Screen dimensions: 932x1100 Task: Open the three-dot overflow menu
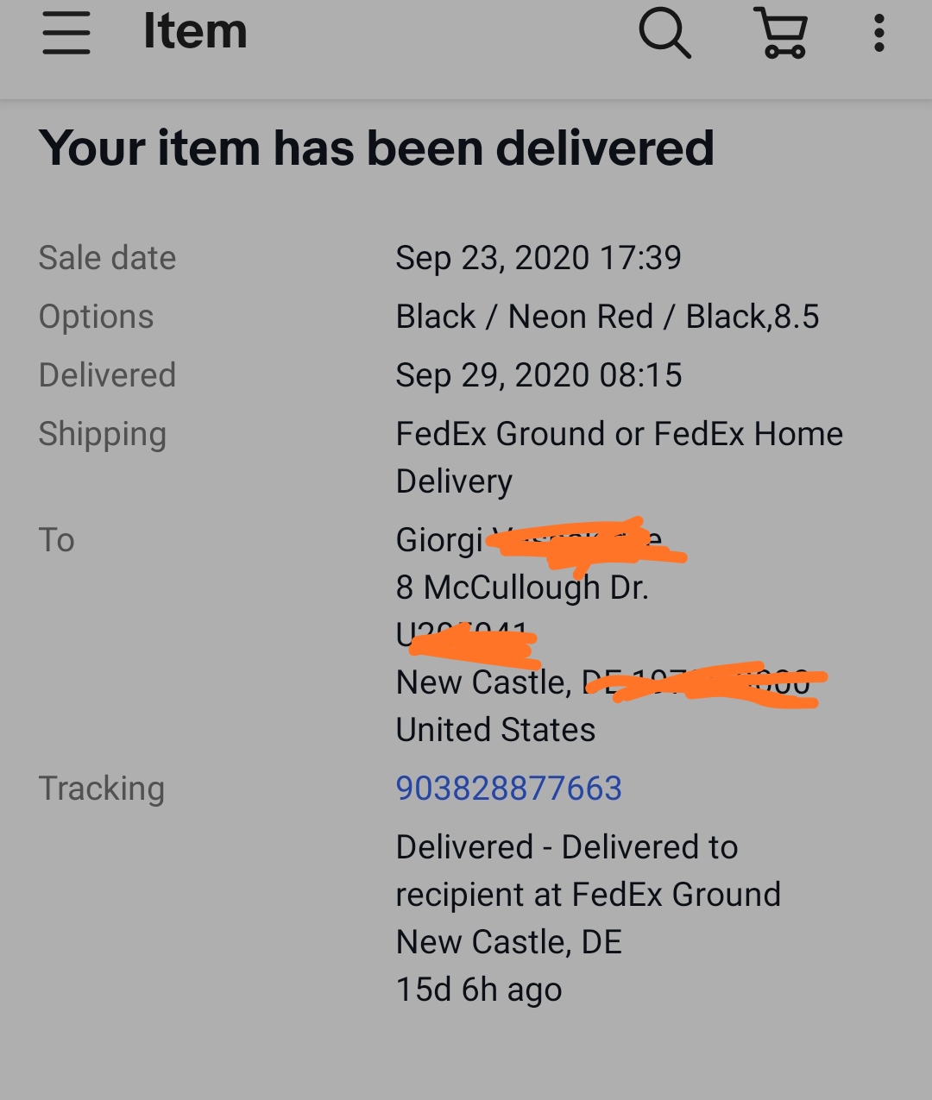point(878,33)
